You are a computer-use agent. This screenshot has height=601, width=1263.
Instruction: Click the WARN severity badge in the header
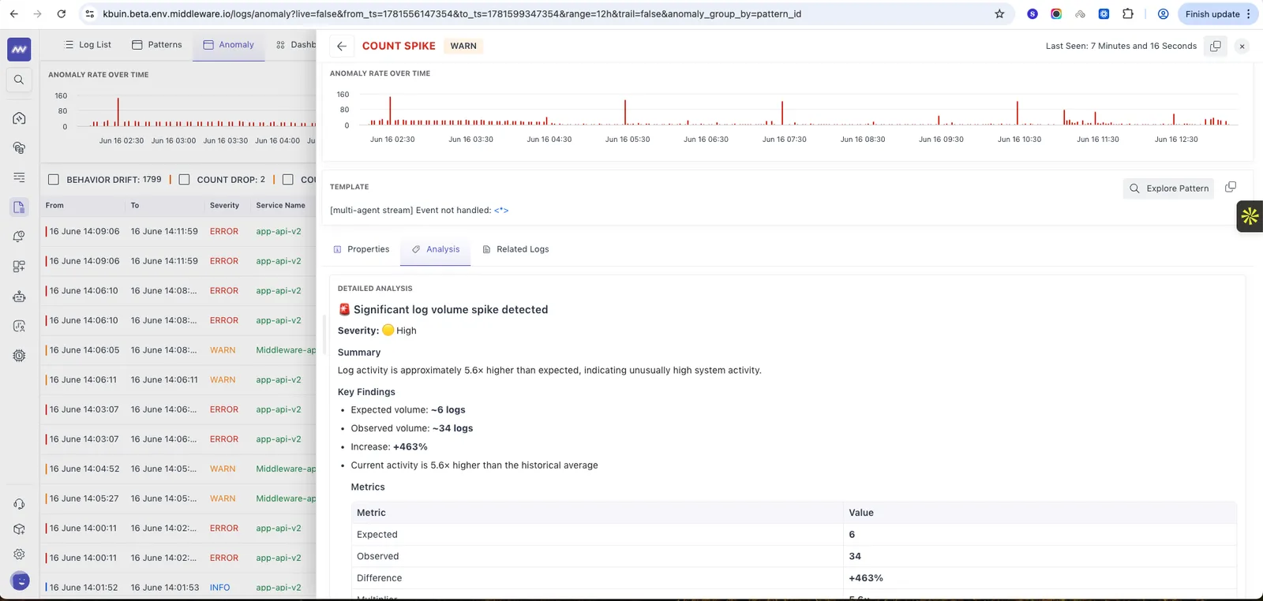(463, 46)
